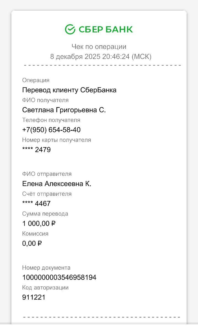Select sender account ending 4467
The width and height of the screenshot is (198, 335).
click(36, 204)
